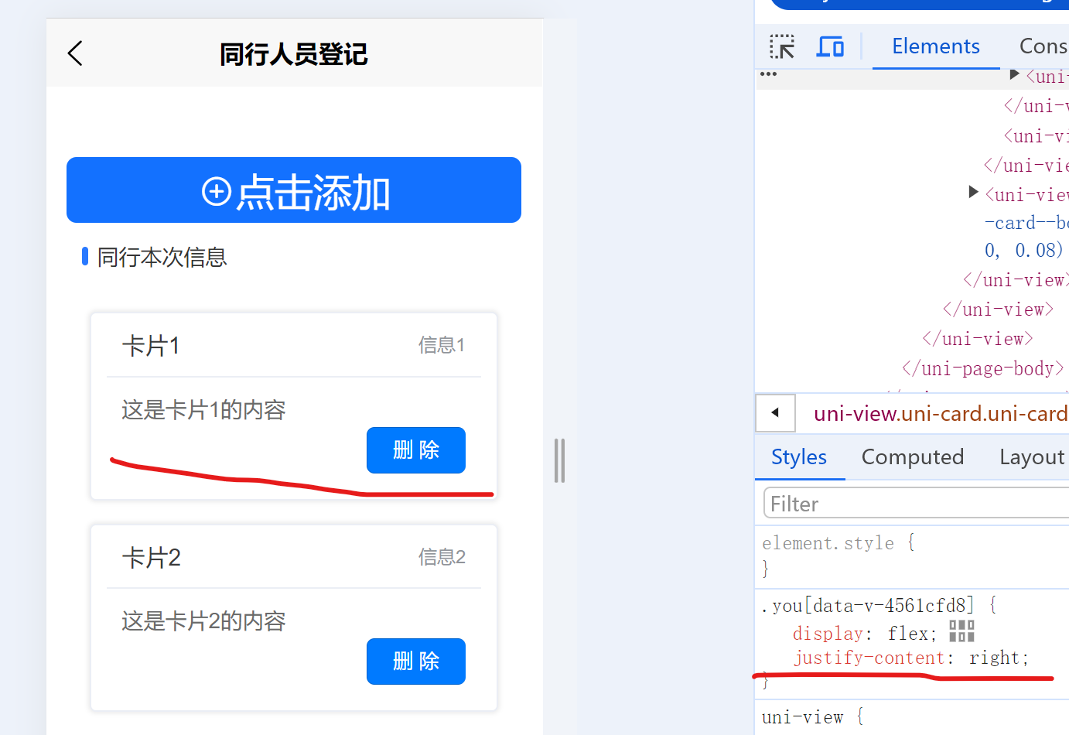The width and height of the screenshot is (1069, 735).
Task: Click the element.style rule
Action: pos(828,543)
